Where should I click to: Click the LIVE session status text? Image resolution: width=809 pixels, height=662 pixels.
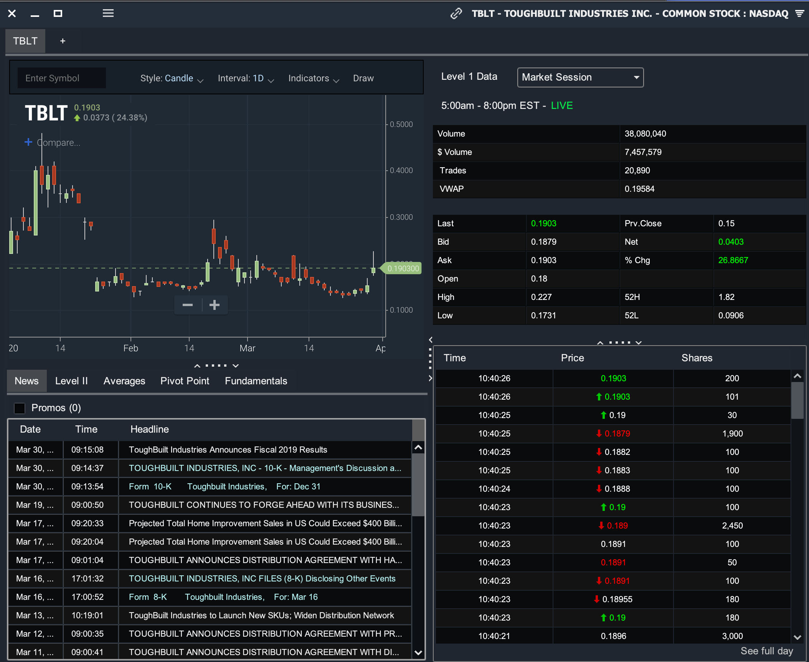tap(562, 105)
